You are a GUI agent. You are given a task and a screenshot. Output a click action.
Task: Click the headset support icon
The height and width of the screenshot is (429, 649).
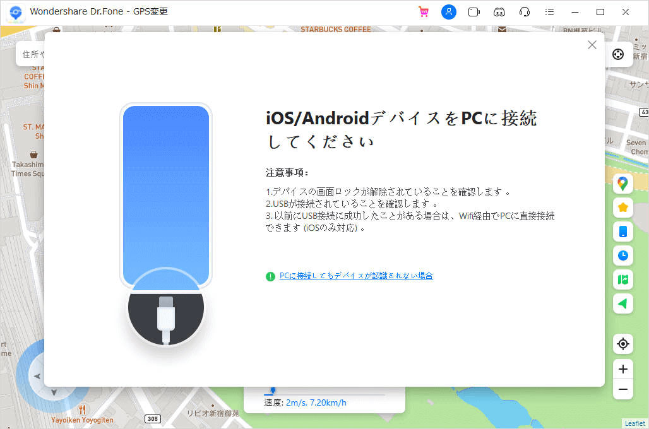(525, 12)
